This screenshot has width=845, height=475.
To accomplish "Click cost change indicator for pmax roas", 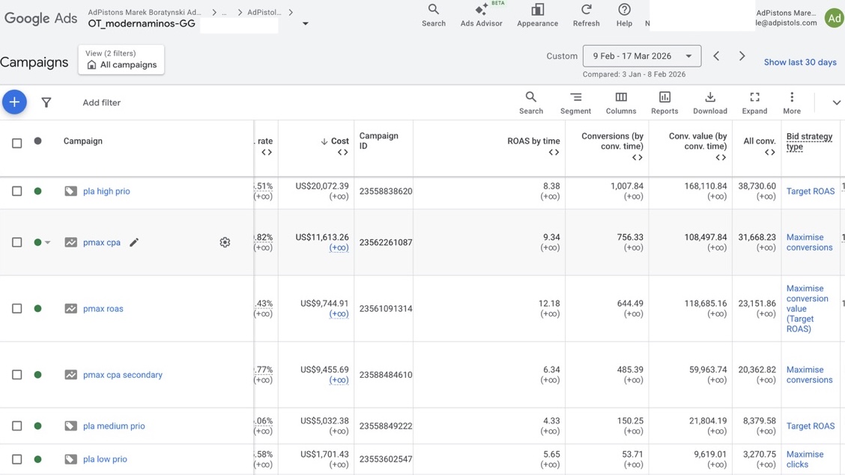I will tap(339, 313).
